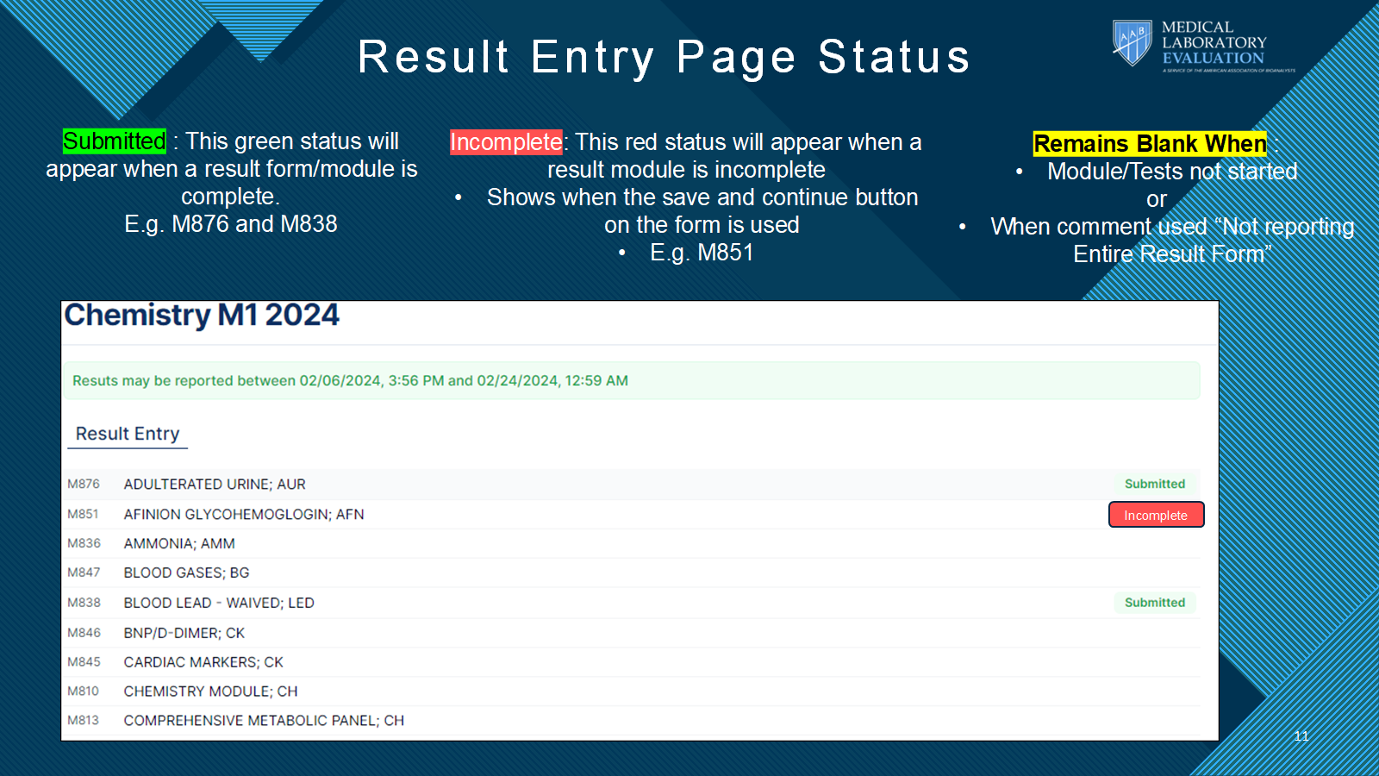Screen dimensions: 1379x776
Task: Select BLOOD LEAD - WAIVED; LED entry
Action: tap(219, 604)
